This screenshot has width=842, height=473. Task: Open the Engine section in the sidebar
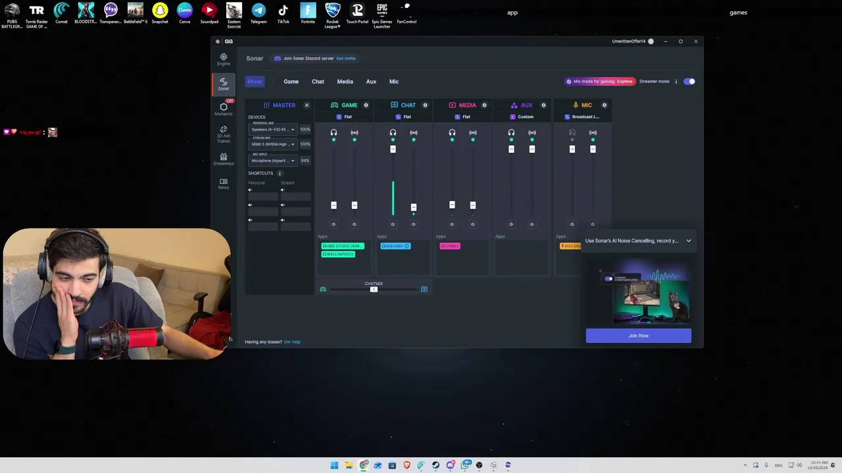tap(224, 59)
